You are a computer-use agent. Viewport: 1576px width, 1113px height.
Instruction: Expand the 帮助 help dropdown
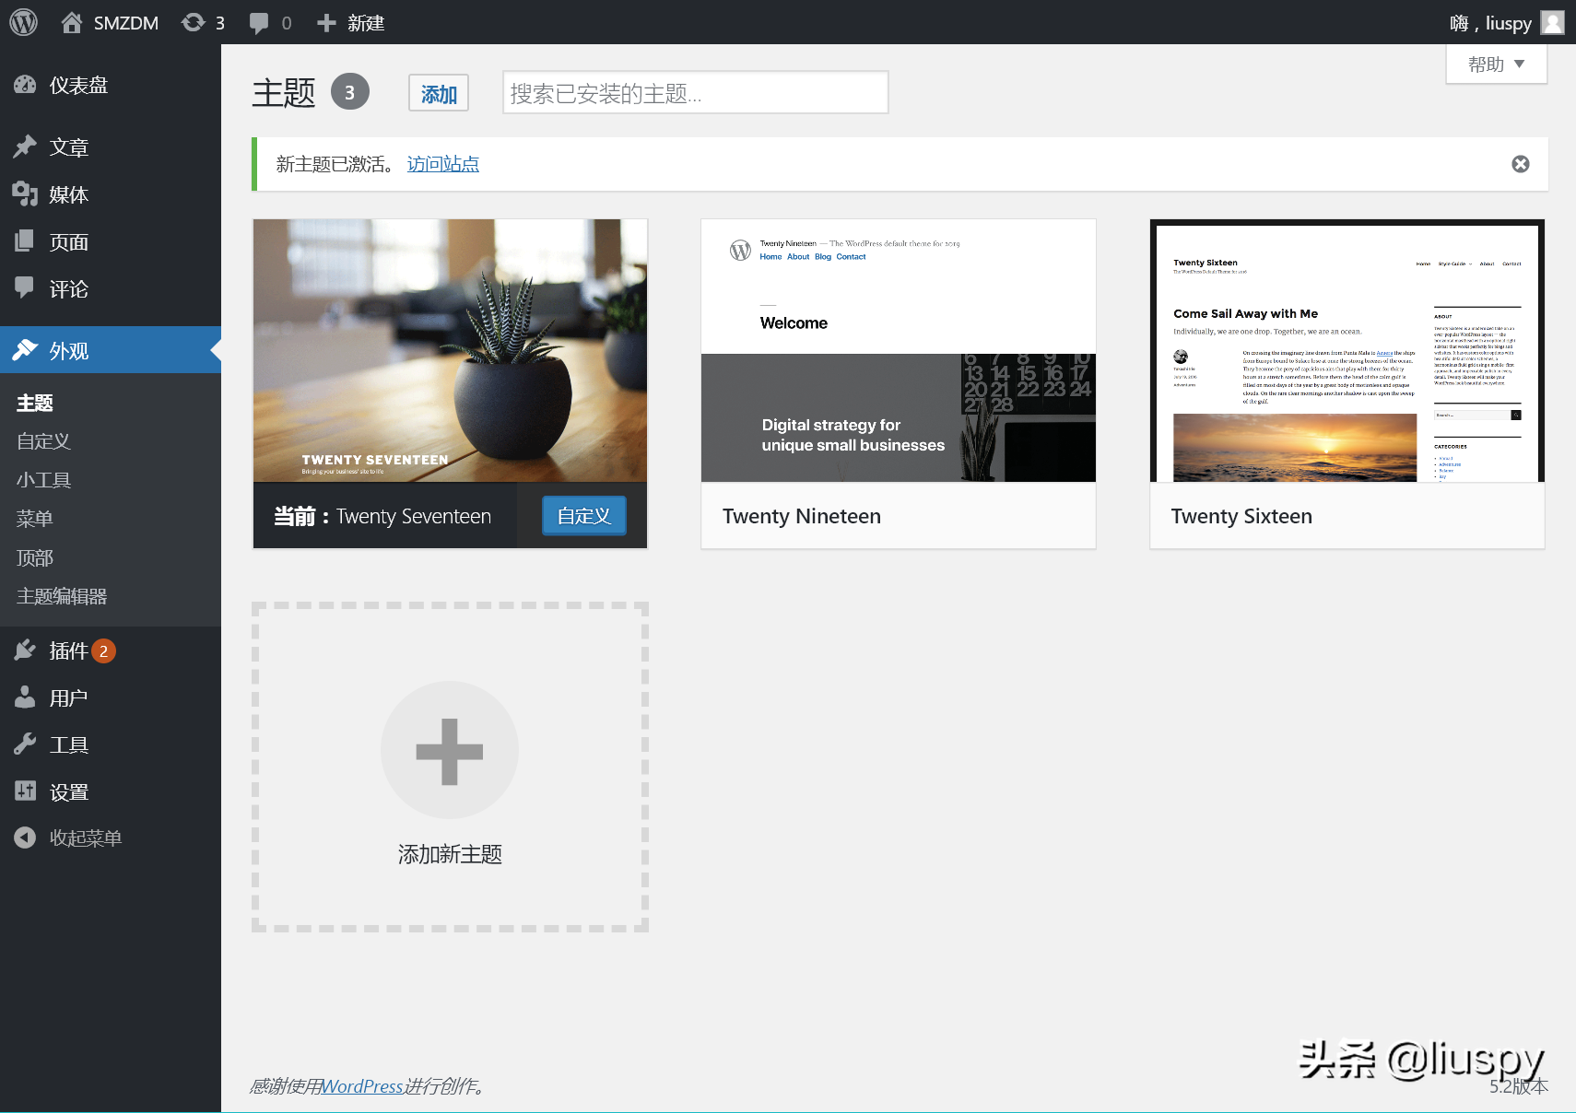tap(1496, 64)
